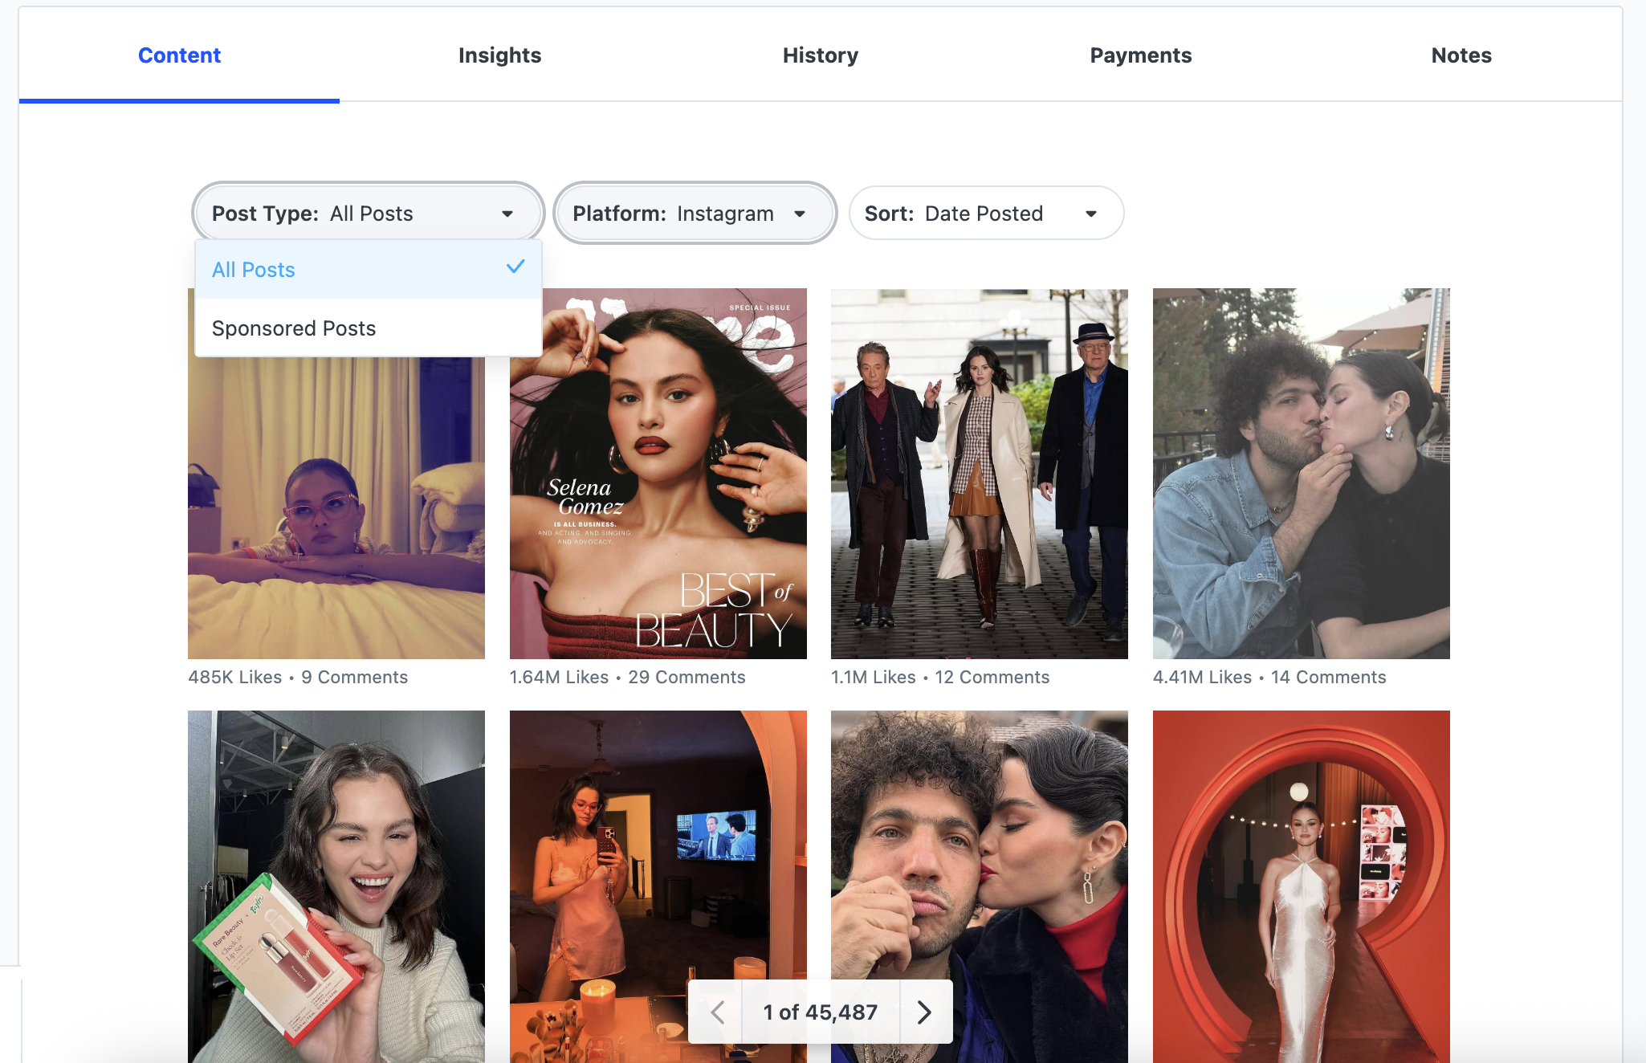Go to previous page arrow

click(x=717, y=1012)
